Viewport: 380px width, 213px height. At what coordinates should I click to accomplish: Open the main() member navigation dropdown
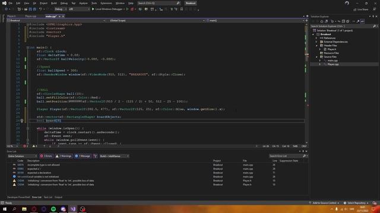(255, 21)
